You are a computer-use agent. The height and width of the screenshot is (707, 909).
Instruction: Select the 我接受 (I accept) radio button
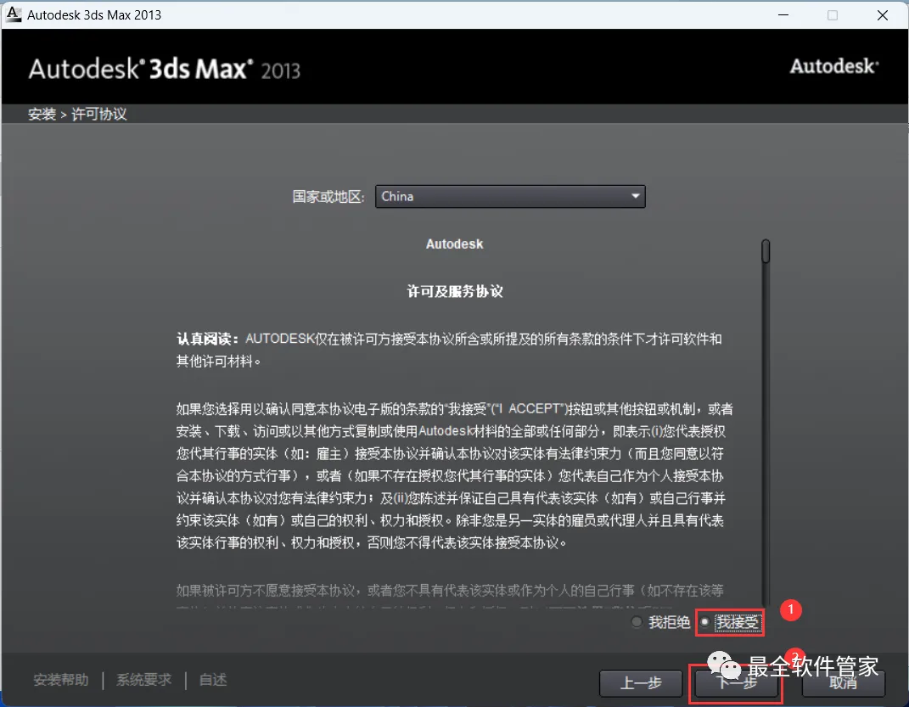click(705, 622)
